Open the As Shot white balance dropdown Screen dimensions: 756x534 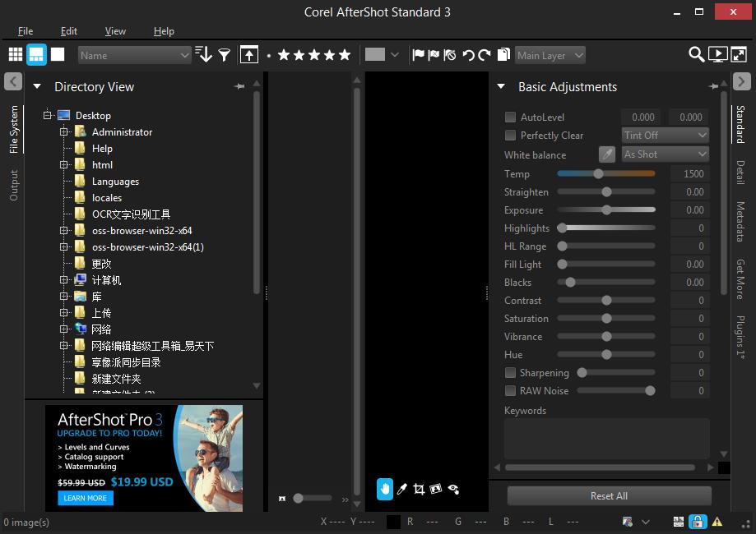point(666,154)
